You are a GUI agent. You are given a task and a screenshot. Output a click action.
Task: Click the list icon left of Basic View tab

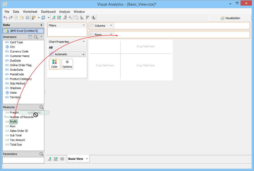tap(62, 159)
